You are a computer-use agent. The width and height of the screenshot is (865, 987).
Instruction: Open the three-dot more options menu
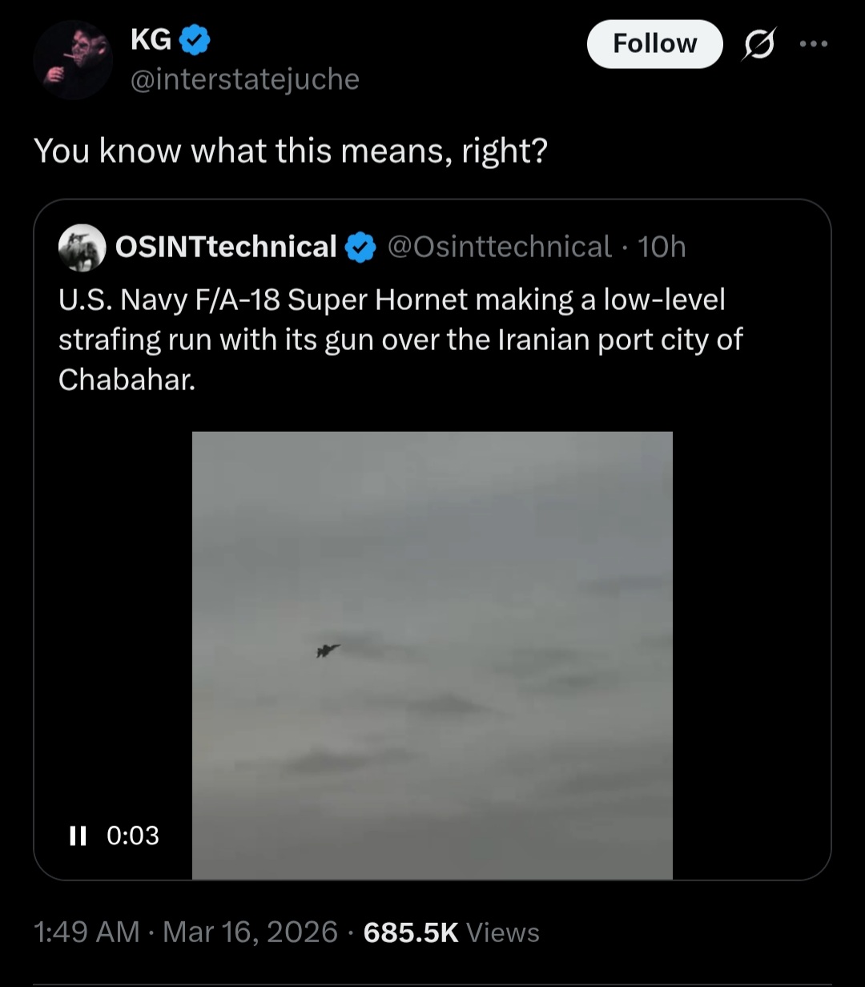(x=815, y=45)
